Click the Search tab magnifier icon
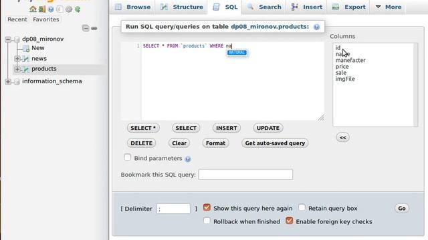 (x=250, y=7)
